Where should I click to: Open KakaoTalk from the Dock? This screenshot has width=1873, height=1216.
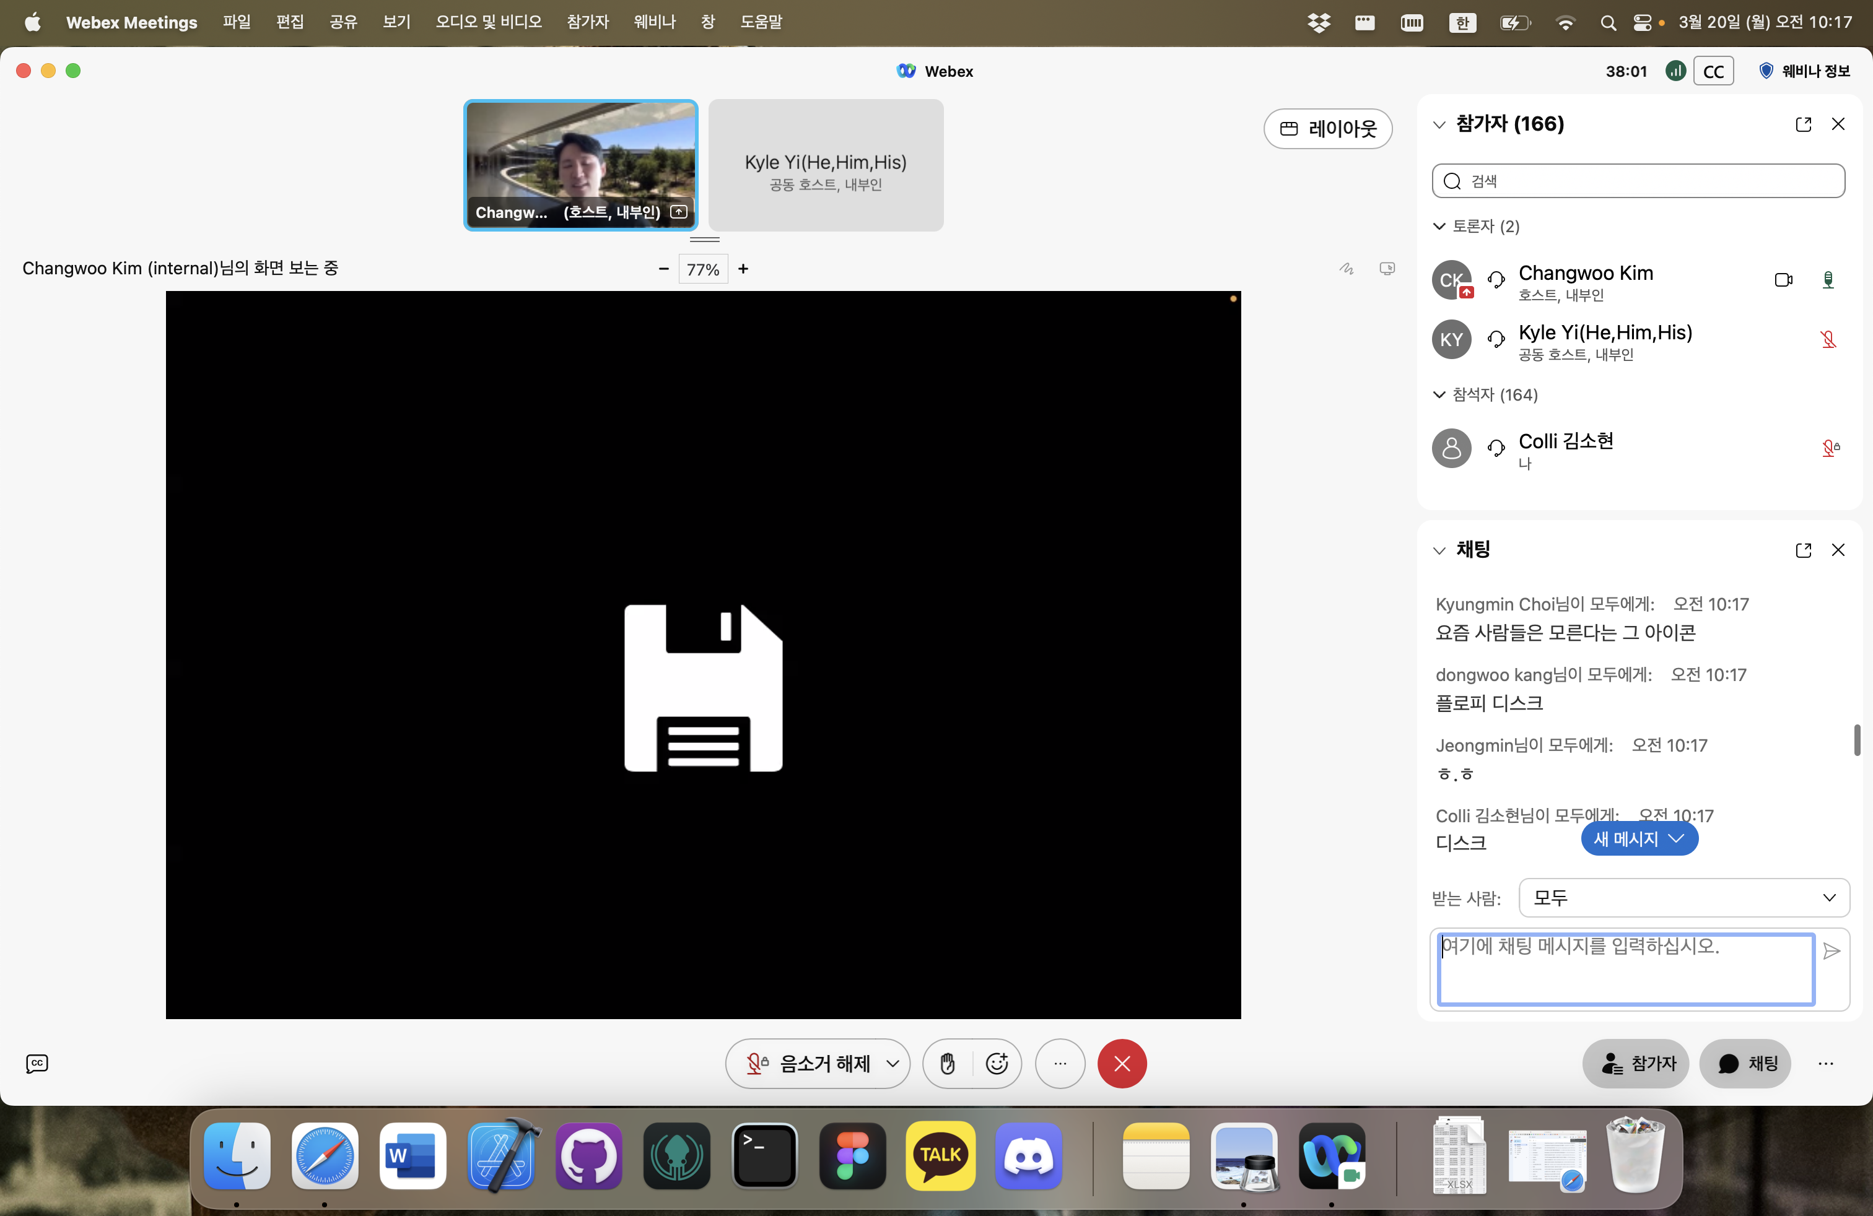click(940, 1155)
